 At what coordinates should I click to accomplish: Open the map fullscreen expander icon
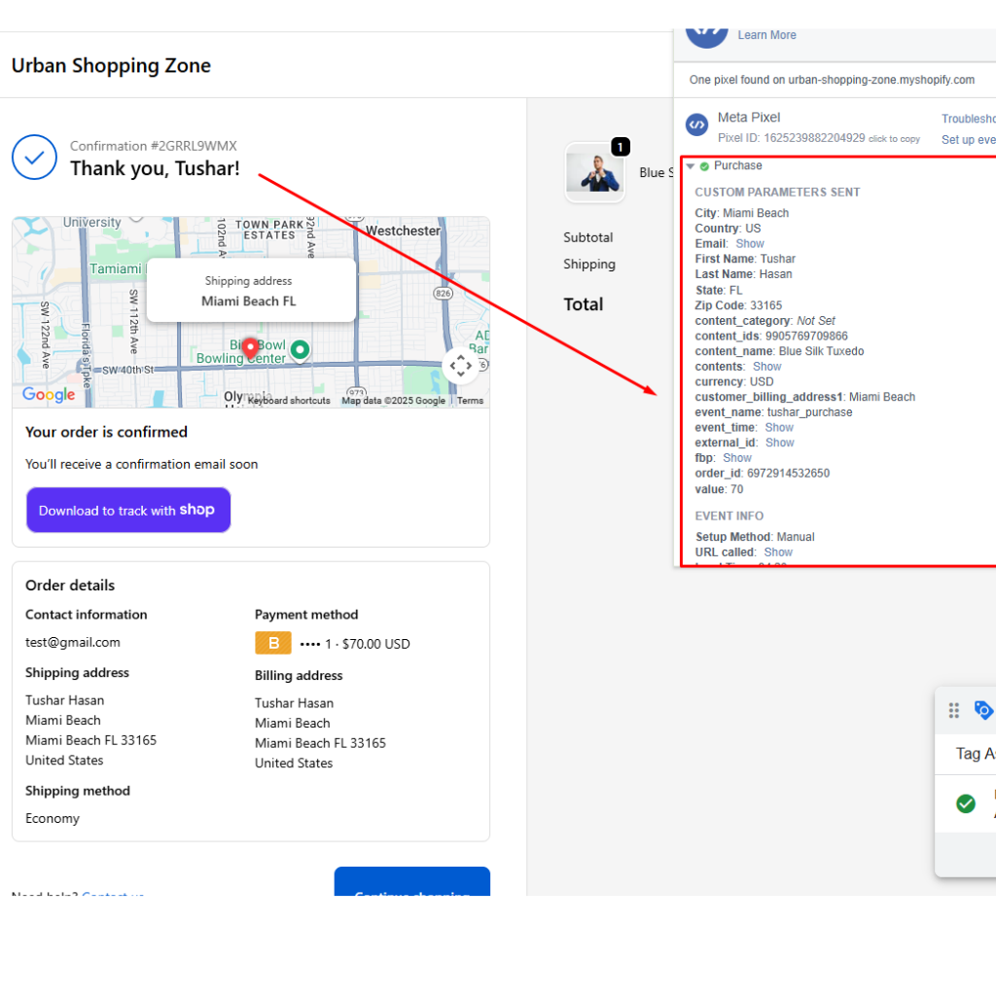461,365
